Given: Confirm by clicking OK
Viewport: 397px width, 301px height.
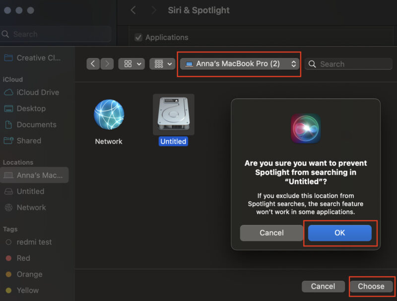Looking at the screenshot, I should tap(339, 233).
